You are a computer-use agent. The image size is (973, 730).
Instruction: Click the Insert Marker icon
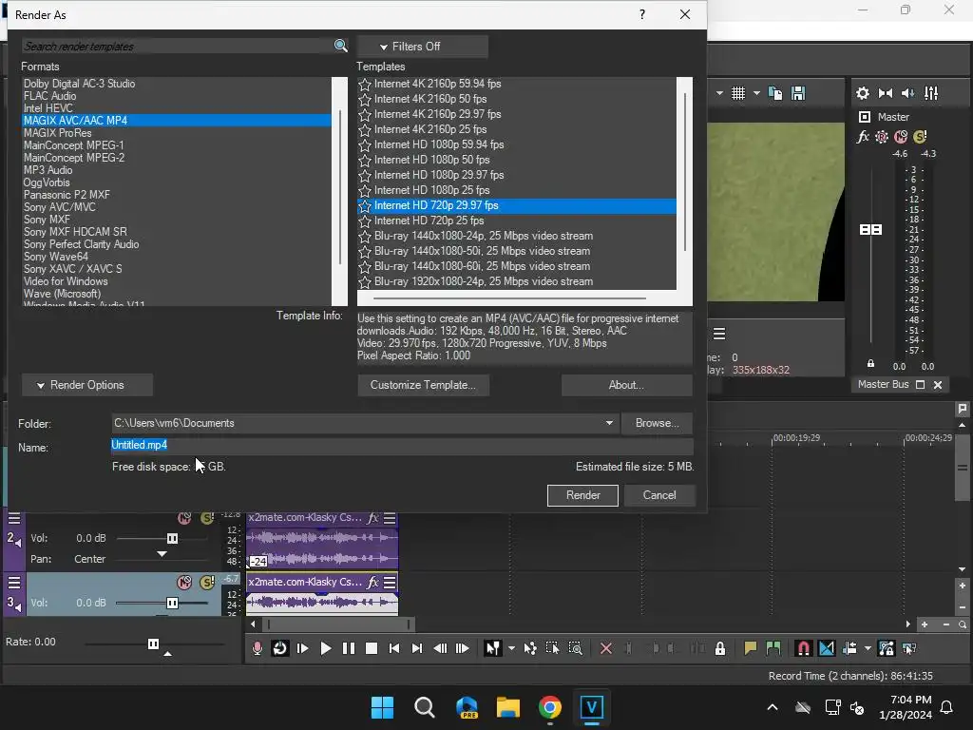[x=751, y=648]
